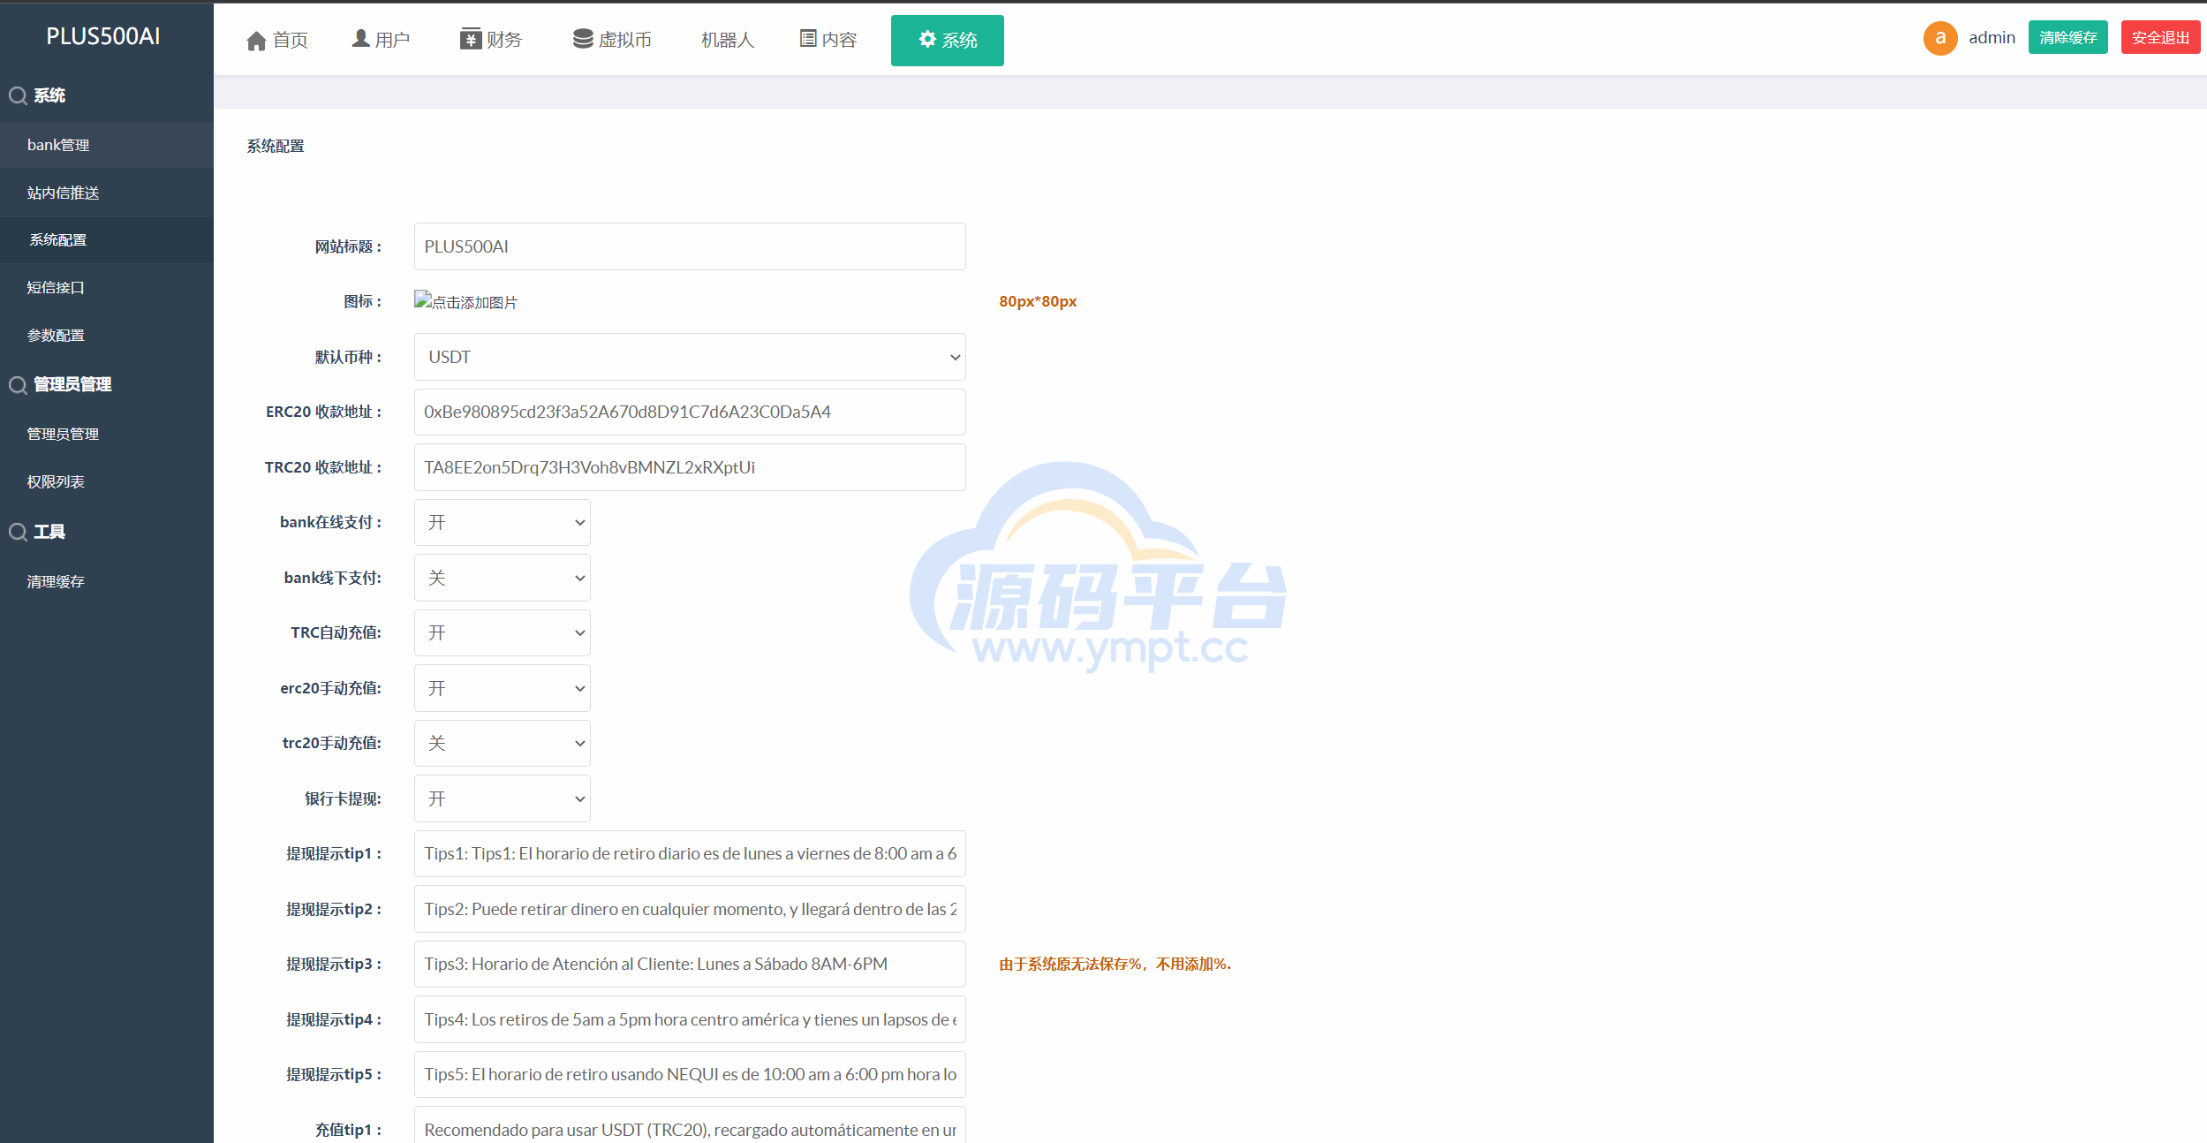
Task: Click the coin stack icon beside 虚拟币
Action: point(583,39)
